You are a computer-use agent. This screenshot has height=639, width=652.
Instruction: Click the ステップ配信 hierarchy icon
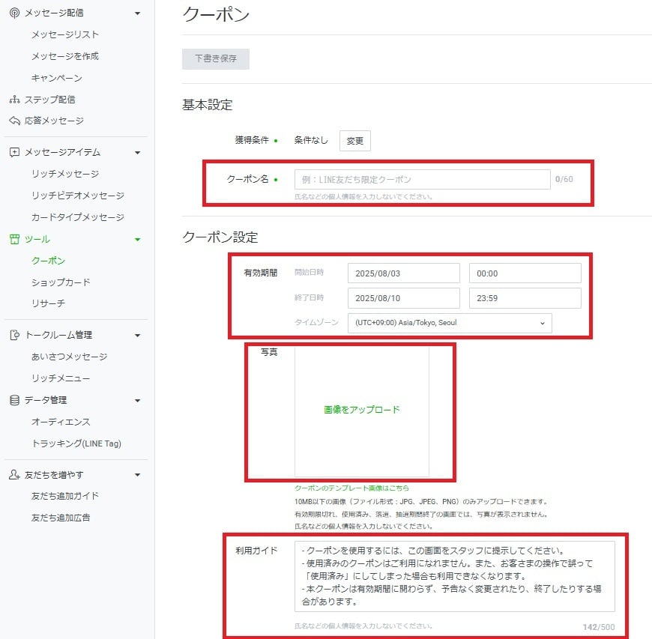[14, 100]
